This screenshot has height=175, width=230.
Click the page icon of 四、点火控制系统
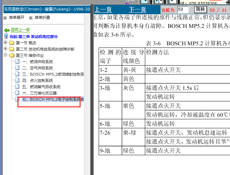[17, 80]
